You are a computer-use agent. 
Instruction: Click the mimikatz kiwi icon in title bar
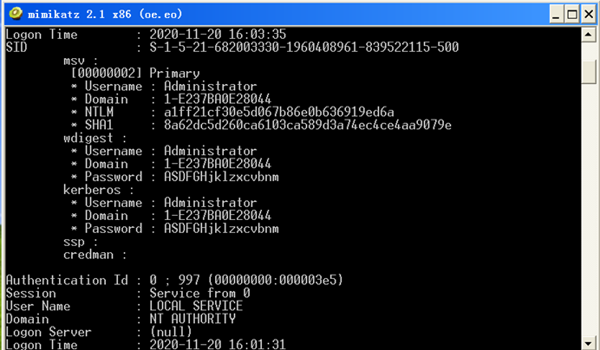tap(16, 14)
